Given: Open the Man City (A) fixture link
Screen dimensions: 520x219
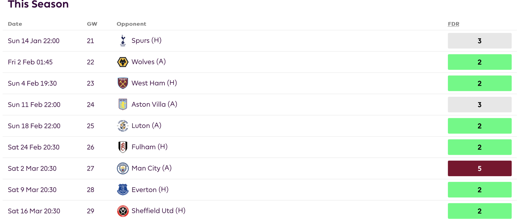Looking at the screenshot, I should [151, 168].
